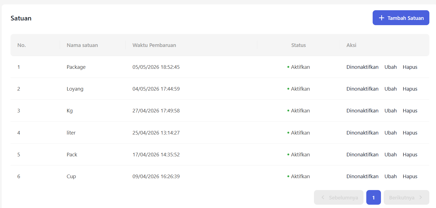436x208 pixels.
Task: Go to next page with Berikutnya
Action: 406,197
